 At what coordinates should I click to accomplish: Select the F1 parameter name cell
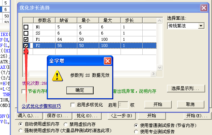(44, 39)
